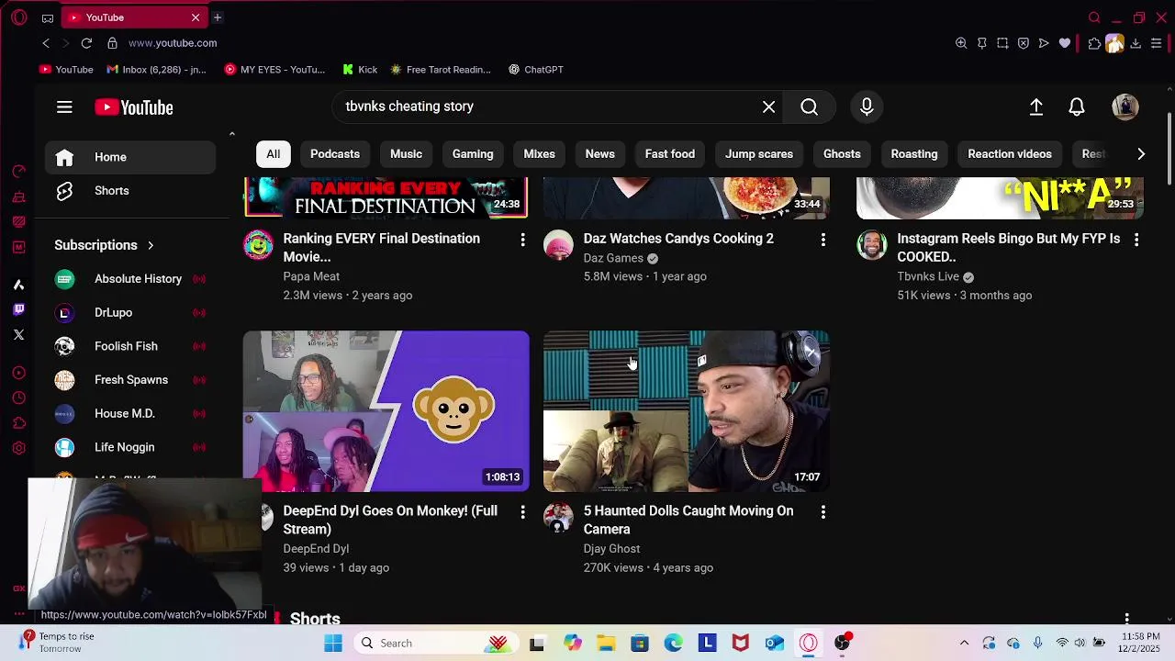Open Shorts section options menu
1175x661 pixels.
(x=1126, y=619)
